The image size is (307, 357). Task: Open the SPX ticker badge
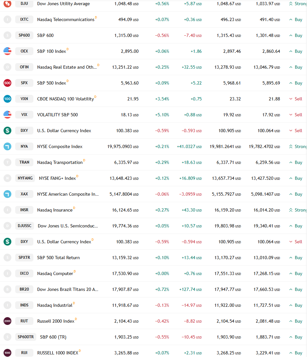coord(24,83)
